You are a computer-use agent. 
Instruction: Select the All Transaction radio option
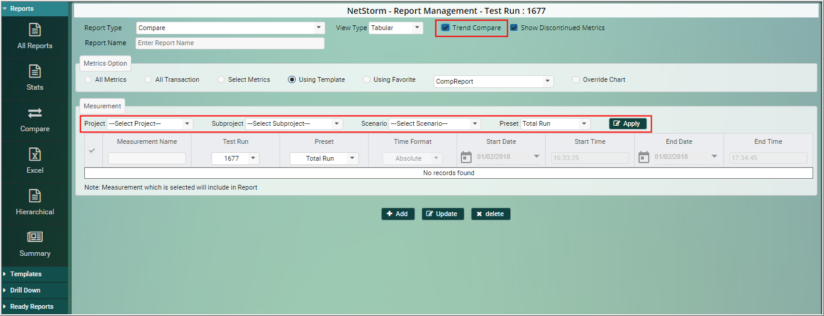point(148,79)
